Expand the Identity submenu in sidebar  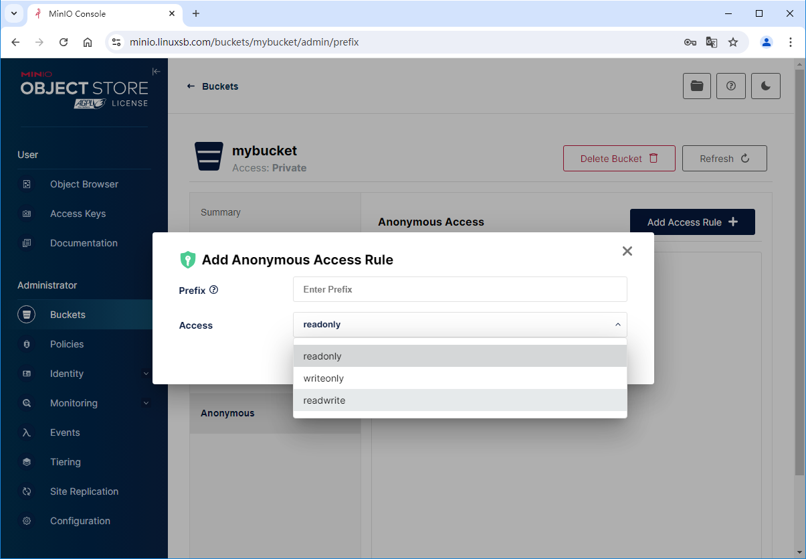click(146, 374)
